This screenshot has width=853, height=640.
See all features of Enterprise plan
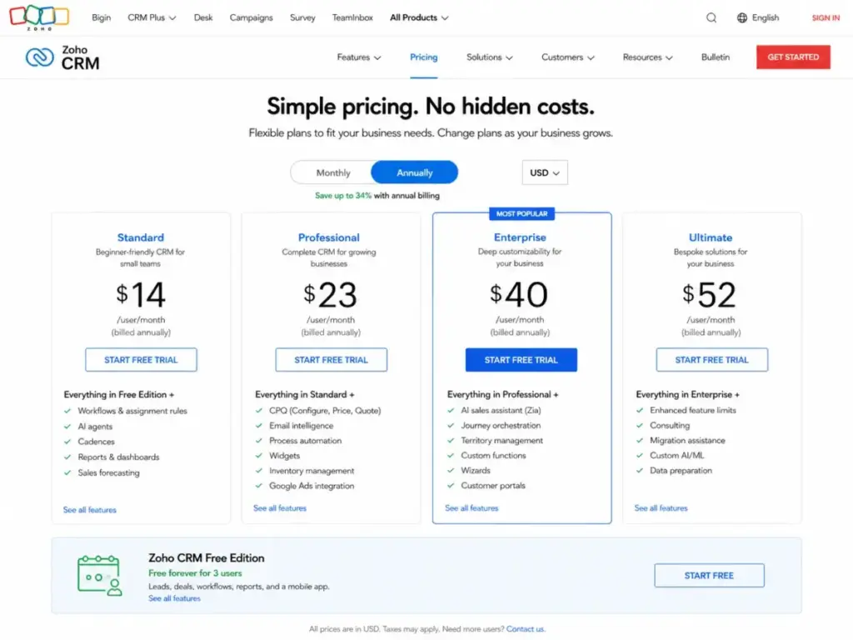471,507
